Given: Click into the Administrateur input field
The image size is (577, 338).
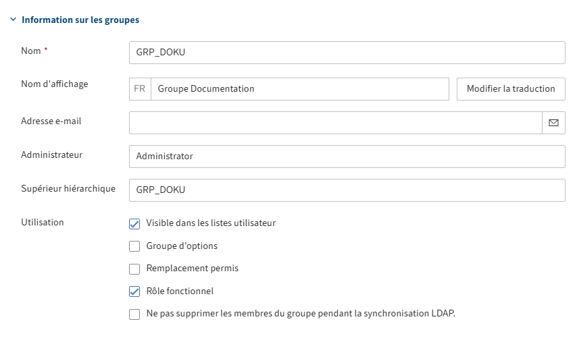Looking at the screenshot, I should point(347,157).
